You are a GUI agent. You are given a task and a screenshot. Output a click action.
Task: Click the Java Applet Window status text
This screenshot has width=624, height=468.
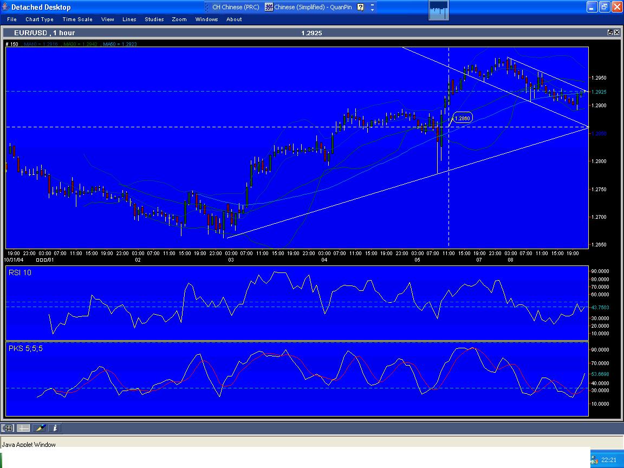click(x=29, y=445)
